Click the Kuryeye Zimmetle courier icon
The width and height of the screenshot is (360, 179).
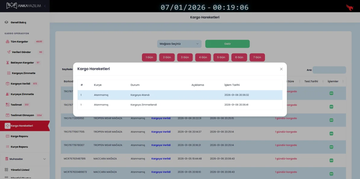[8, 94]
